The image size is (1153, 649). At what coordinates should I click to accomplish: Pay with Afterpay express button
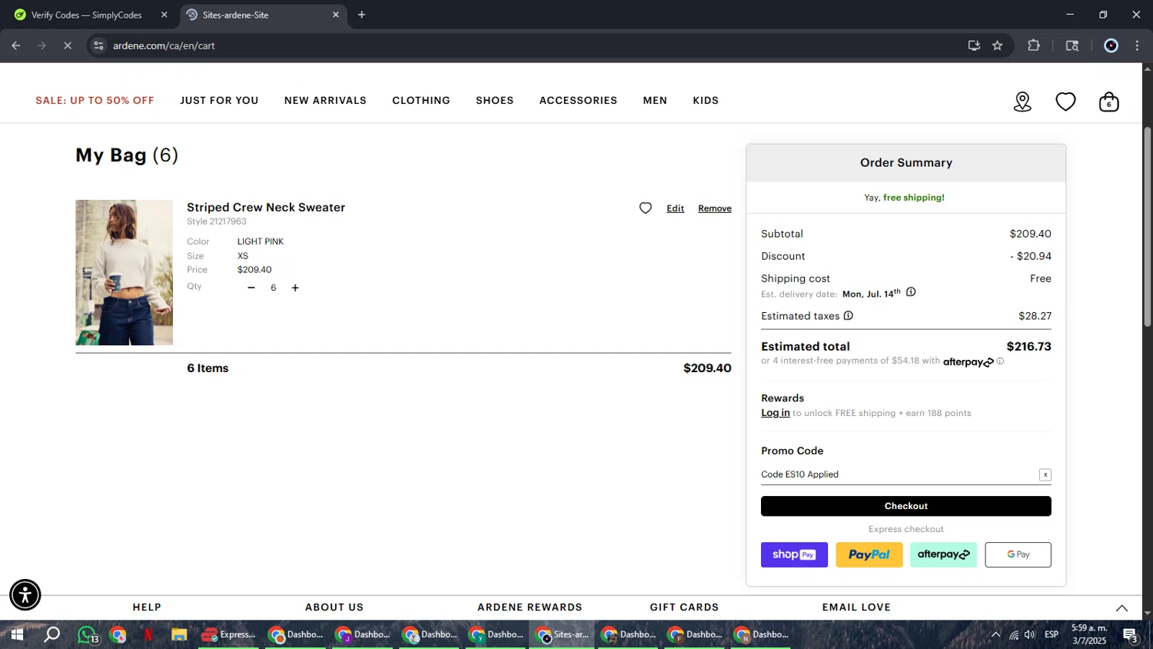[943, 554]
